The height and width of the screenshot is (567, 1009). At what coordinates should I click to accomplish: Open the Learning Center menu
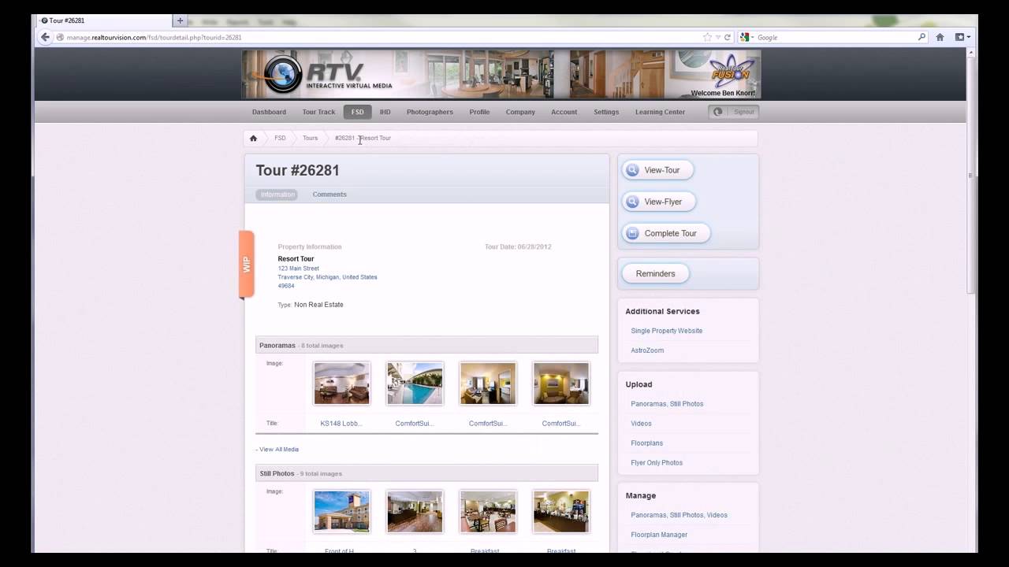pos(660,112)
